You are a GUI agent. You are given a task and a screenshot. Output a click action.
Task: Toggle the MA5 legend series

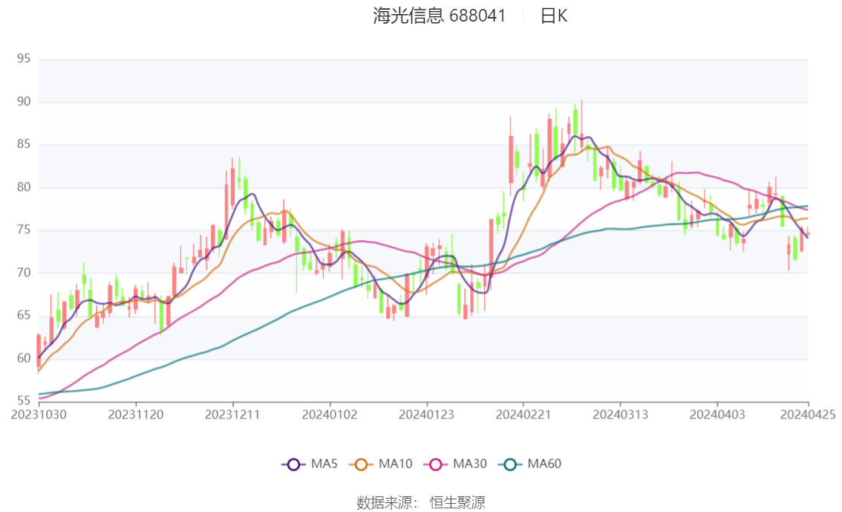[x=310, y=464]
